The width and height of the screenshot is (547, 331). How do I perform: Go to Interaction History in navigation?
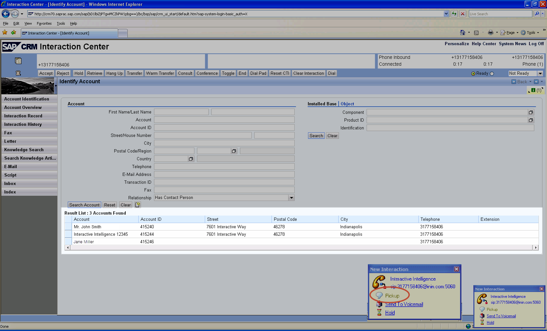point(23,124)
